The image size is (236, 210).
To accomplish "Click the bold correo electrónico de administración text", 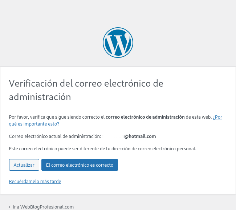I will tap(145, 117).
